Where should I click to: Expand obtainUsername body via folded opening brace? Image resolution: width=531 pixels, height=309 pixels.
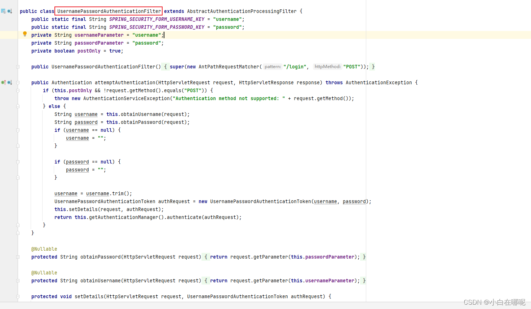click(206, 281)
